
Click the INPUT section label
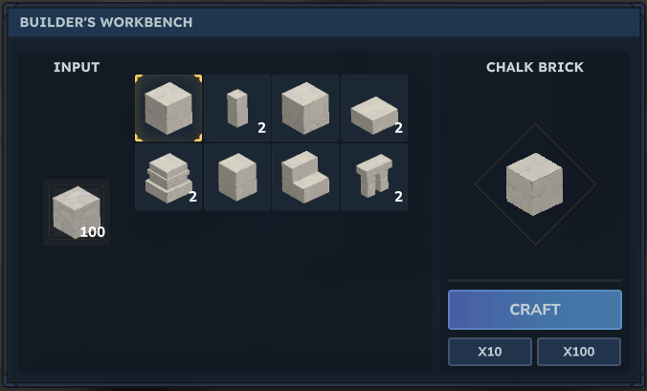coord(77,67)
